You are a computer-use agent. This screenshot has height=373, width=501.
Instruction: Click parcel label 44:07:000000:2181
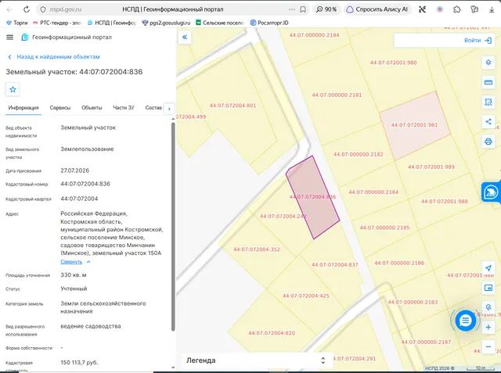click(x=337, y=95)
